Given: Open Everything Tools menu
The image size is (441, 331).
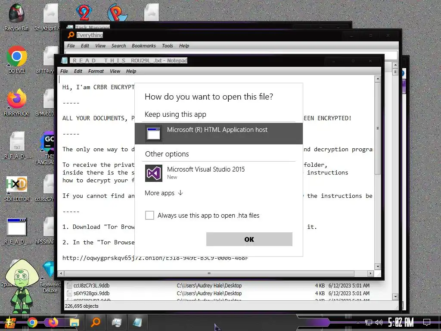Looking at the screenshot, I should 168,46.
